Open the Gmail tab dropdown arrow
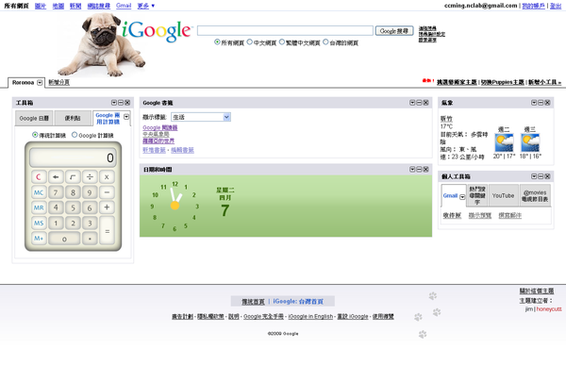Screen dimensions: 566x381 (x=462, y=197)
